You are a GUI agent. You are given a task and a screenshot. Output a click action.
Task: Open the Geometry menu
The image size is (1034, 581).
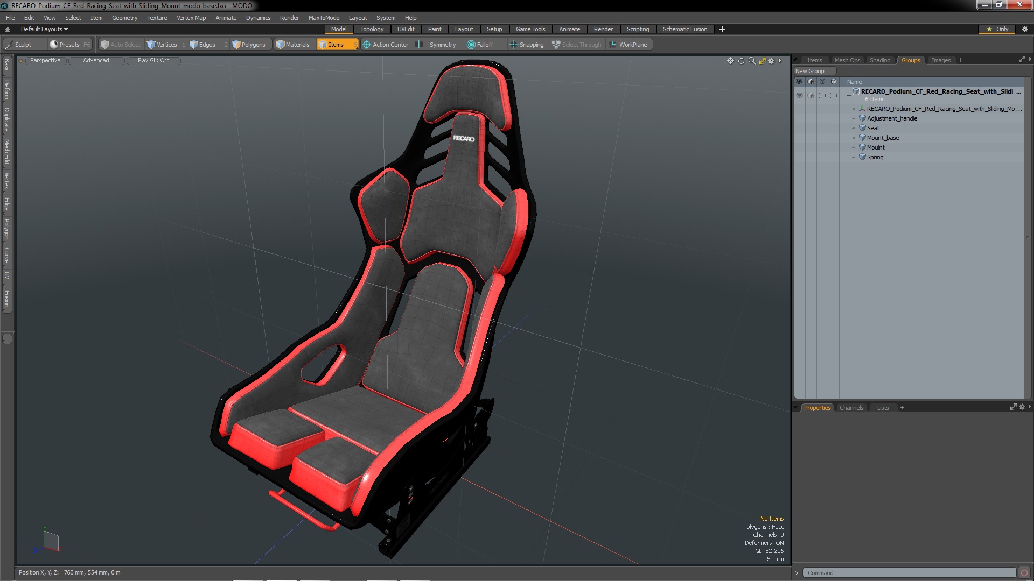[x=124, y=18]
